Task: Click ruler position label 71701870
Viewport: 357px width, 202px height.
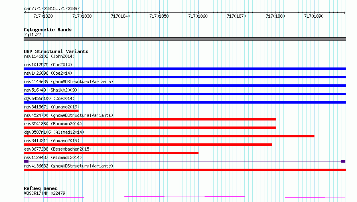Action: tap(236, 16)
